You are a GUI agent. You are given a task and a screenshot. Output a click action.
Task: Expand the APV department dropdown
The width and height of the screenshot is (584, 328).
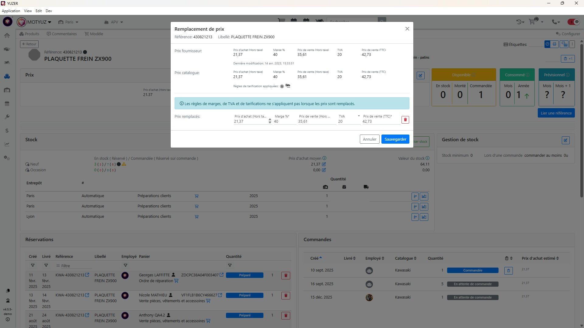click(114, 22)
